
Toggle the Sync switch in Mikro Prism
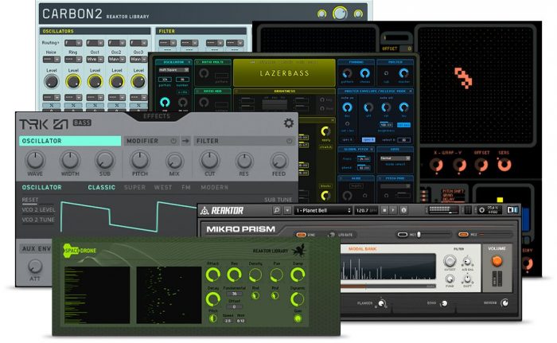pyautogui.click(x=301, y=235)
